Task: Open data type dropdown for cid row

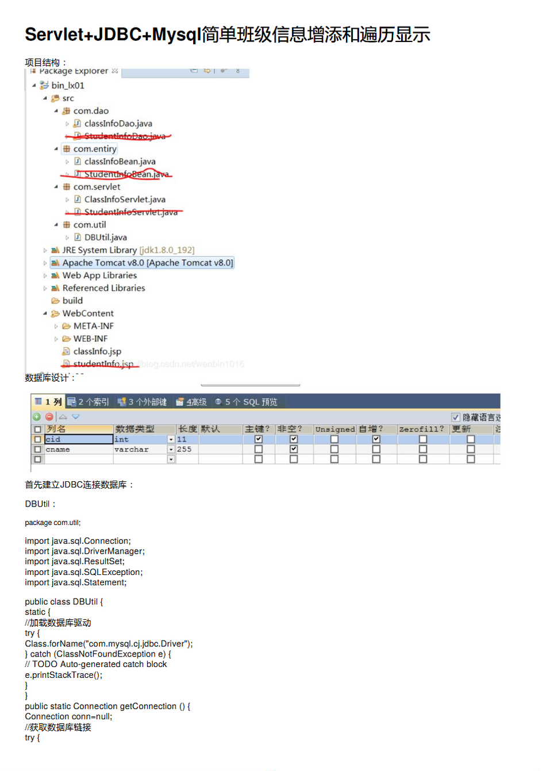Action: [x=171, y=440]
